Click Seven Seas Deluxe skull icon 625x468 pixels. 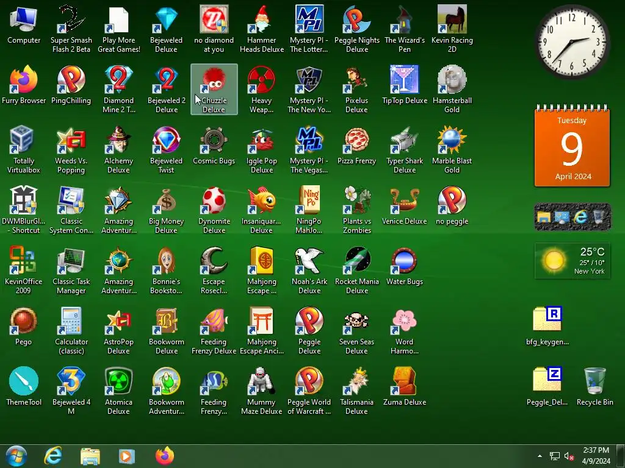coord(356,331)
